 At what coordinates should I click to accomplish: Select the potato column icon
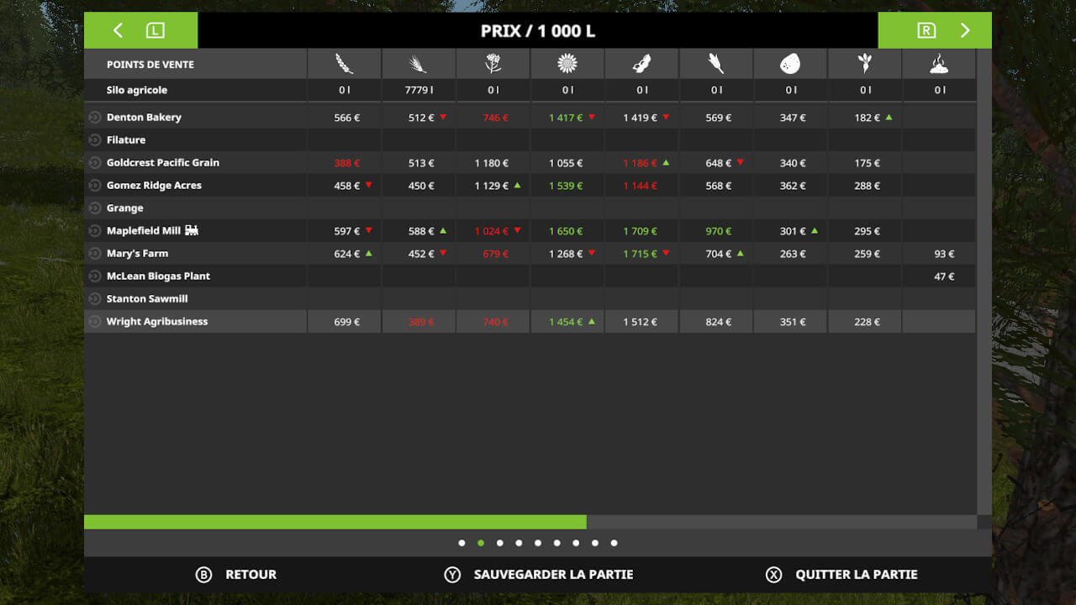click(790, 64)
